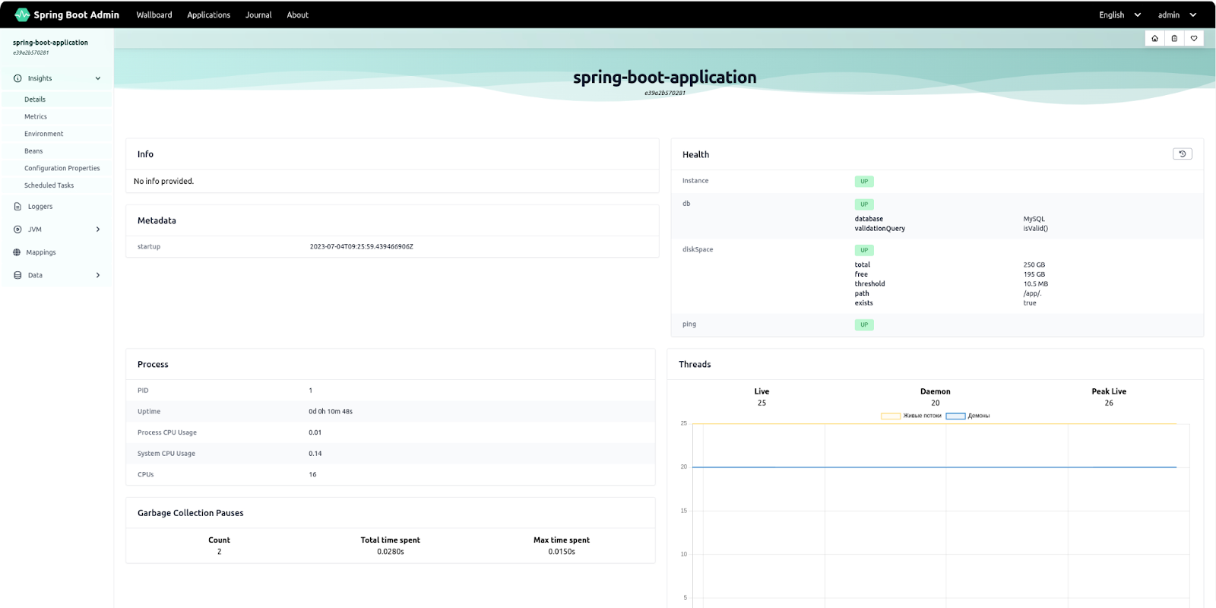Click the startup timestamp value

(361, 246)
